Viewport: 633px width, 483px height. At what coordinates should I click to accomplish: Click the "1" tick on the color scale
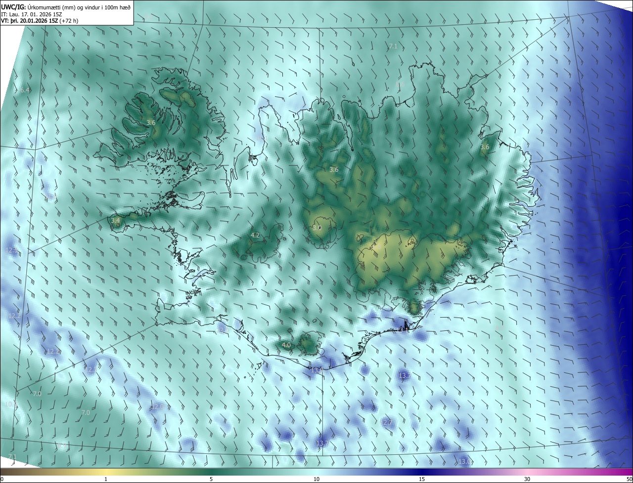click(x=106, y=479)
